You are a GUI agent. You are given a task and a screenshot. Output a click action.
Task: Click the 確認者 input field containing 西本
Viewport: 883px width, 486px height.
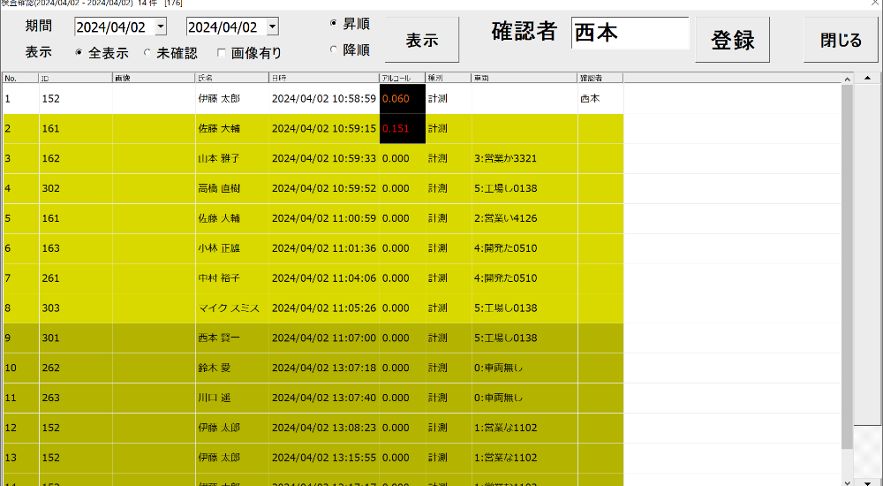point(630,34)
